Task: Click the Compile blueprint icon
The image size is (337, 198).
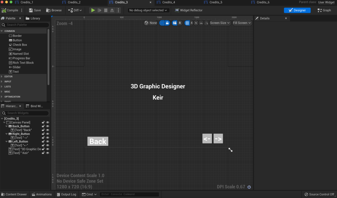Action: click(x=4, y=11)
